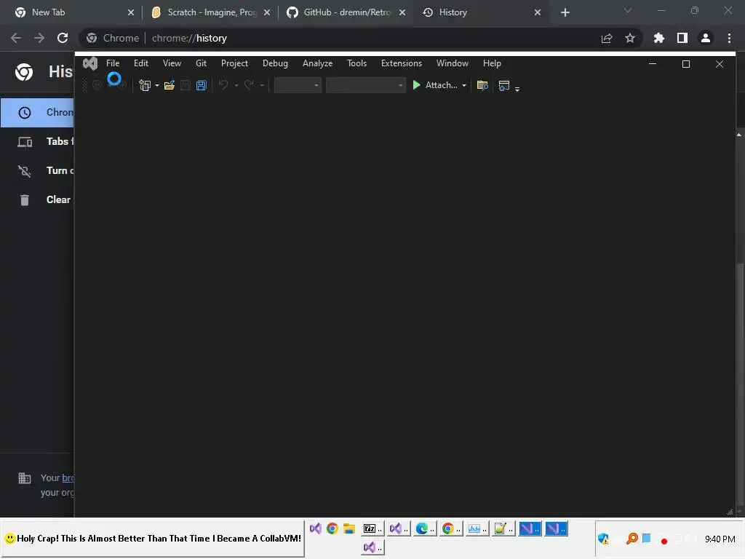745x559 pixels.
Task: Expand the Redo history dropdown
Action: [x=262, y=86]
